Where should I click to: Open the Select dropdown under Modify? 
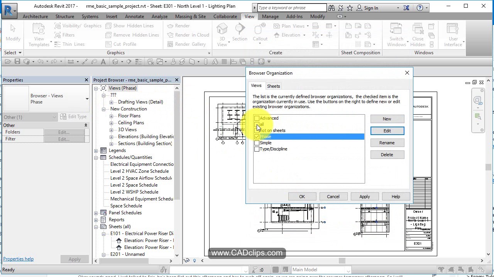tap(13, 53)
